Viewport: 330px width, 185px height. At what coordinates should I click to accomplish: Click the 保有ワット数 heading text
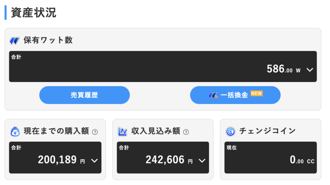(x=48, y=40)
